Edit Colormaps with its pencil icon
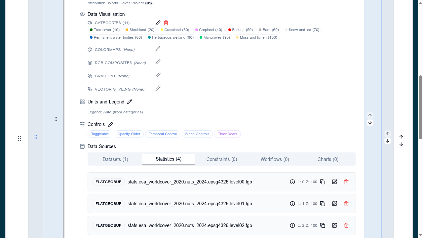 (x=158, y=49)
